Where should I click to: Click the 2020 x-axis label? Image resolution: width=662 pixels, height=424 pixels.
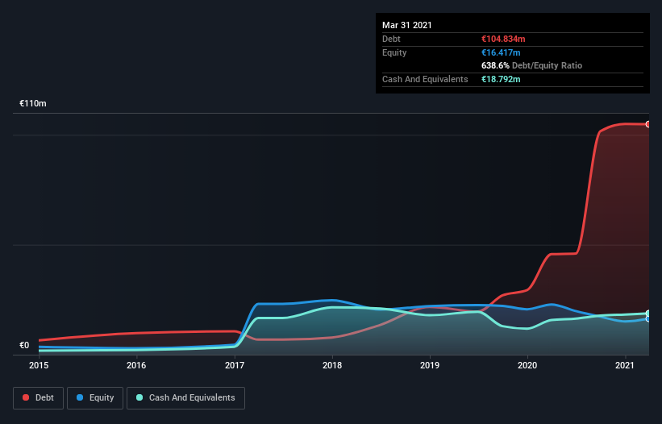[527, 365]
